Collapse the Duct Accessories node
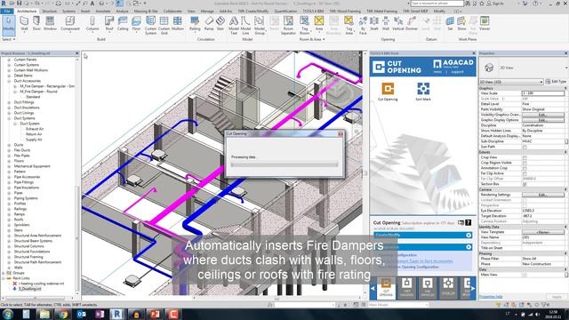Image resolution: width=569 pixels, height=320 pixels. coord(9,81)
